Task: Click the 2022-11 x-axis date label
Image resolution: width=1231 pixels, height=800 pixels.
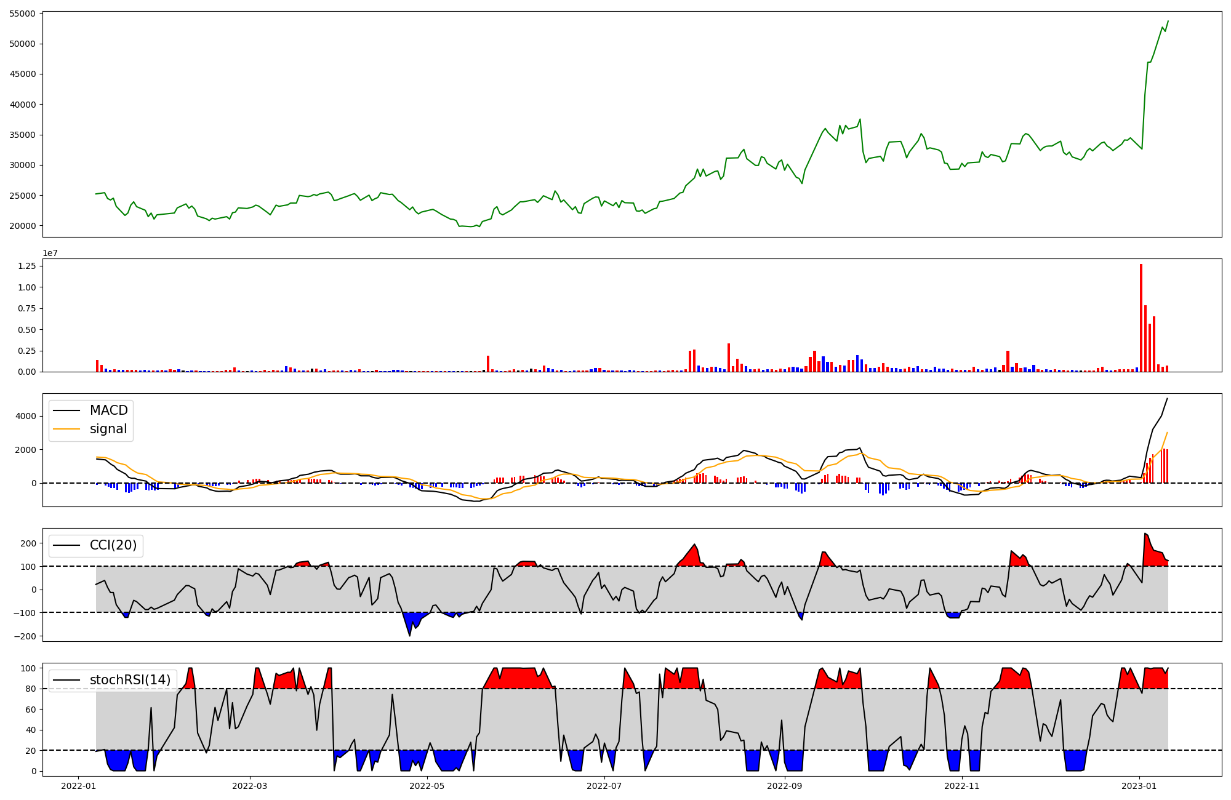Action: pos(961,785)
